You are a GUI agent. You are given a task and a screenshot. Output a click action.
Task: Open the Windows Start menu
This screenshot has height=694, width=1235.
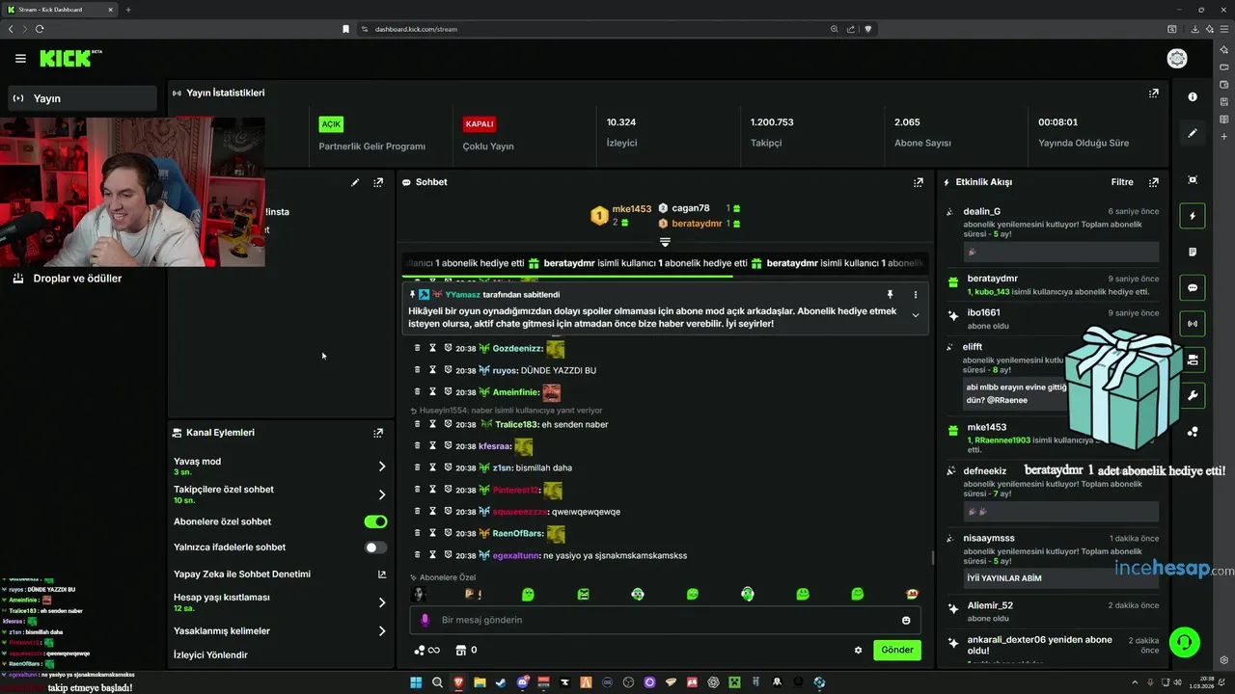click(x=416, y=682)
